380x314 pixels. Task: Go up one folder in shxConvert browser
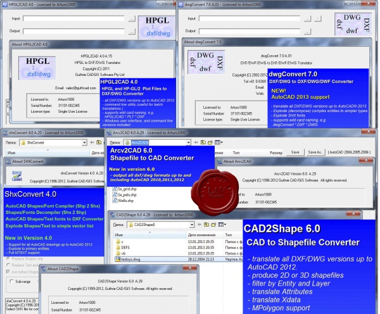[x=99, y=142]
